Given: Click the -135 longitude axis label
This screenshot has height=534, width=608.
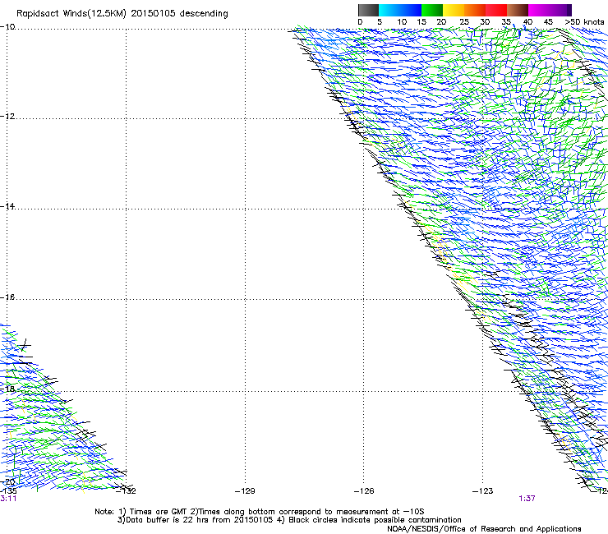Looking at the screenshot, I should point(8,491).
